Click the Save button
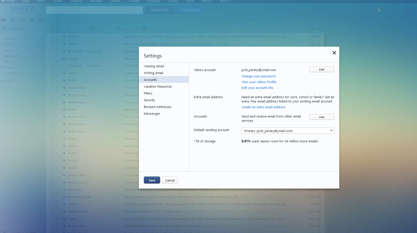This screenshot has height=233, width=417. (x=152, y=180)
